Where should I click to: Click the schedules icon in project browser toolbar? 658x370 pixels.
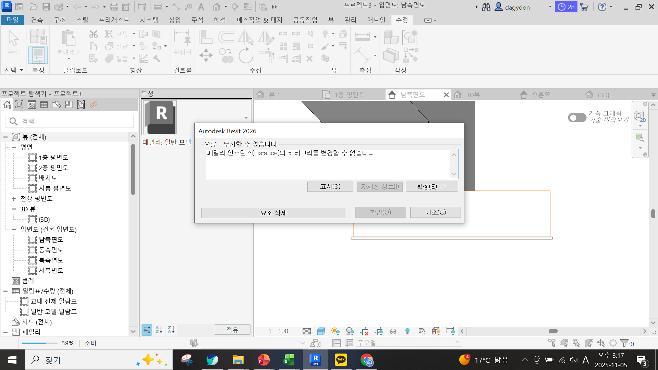click(44, 105)
